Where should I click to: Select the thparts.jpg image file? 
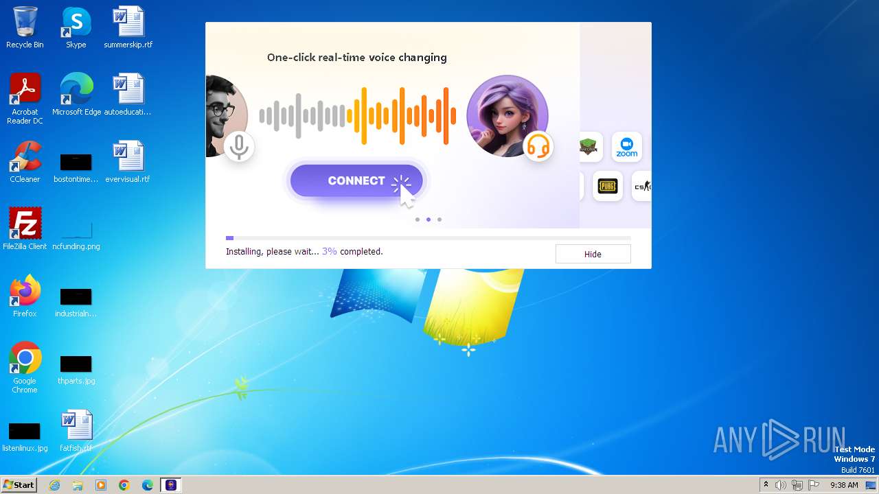tap(76, 369)
